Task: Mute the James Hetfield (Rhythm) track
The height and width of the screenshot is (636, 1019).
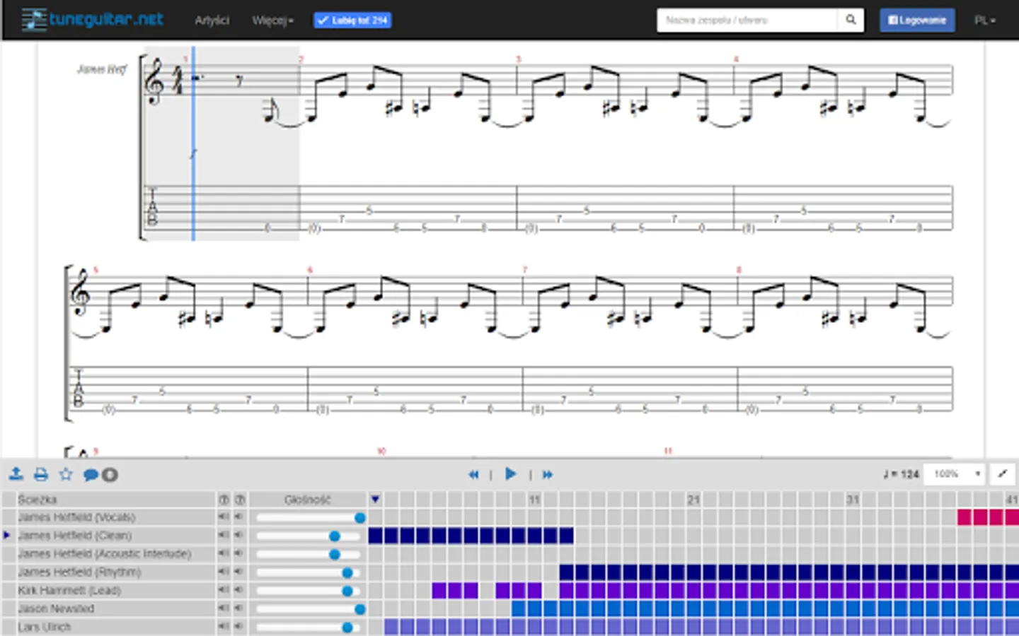Action: (240, 572)
